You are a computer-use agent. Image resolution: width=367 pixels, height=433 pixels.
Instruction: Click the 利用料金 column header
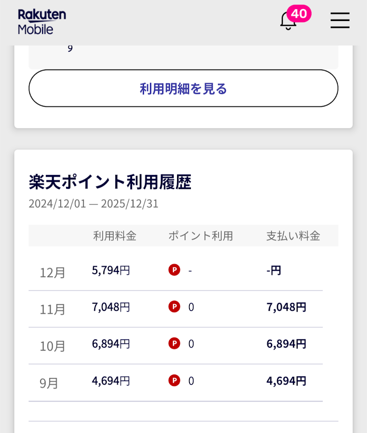pos(115,236)
